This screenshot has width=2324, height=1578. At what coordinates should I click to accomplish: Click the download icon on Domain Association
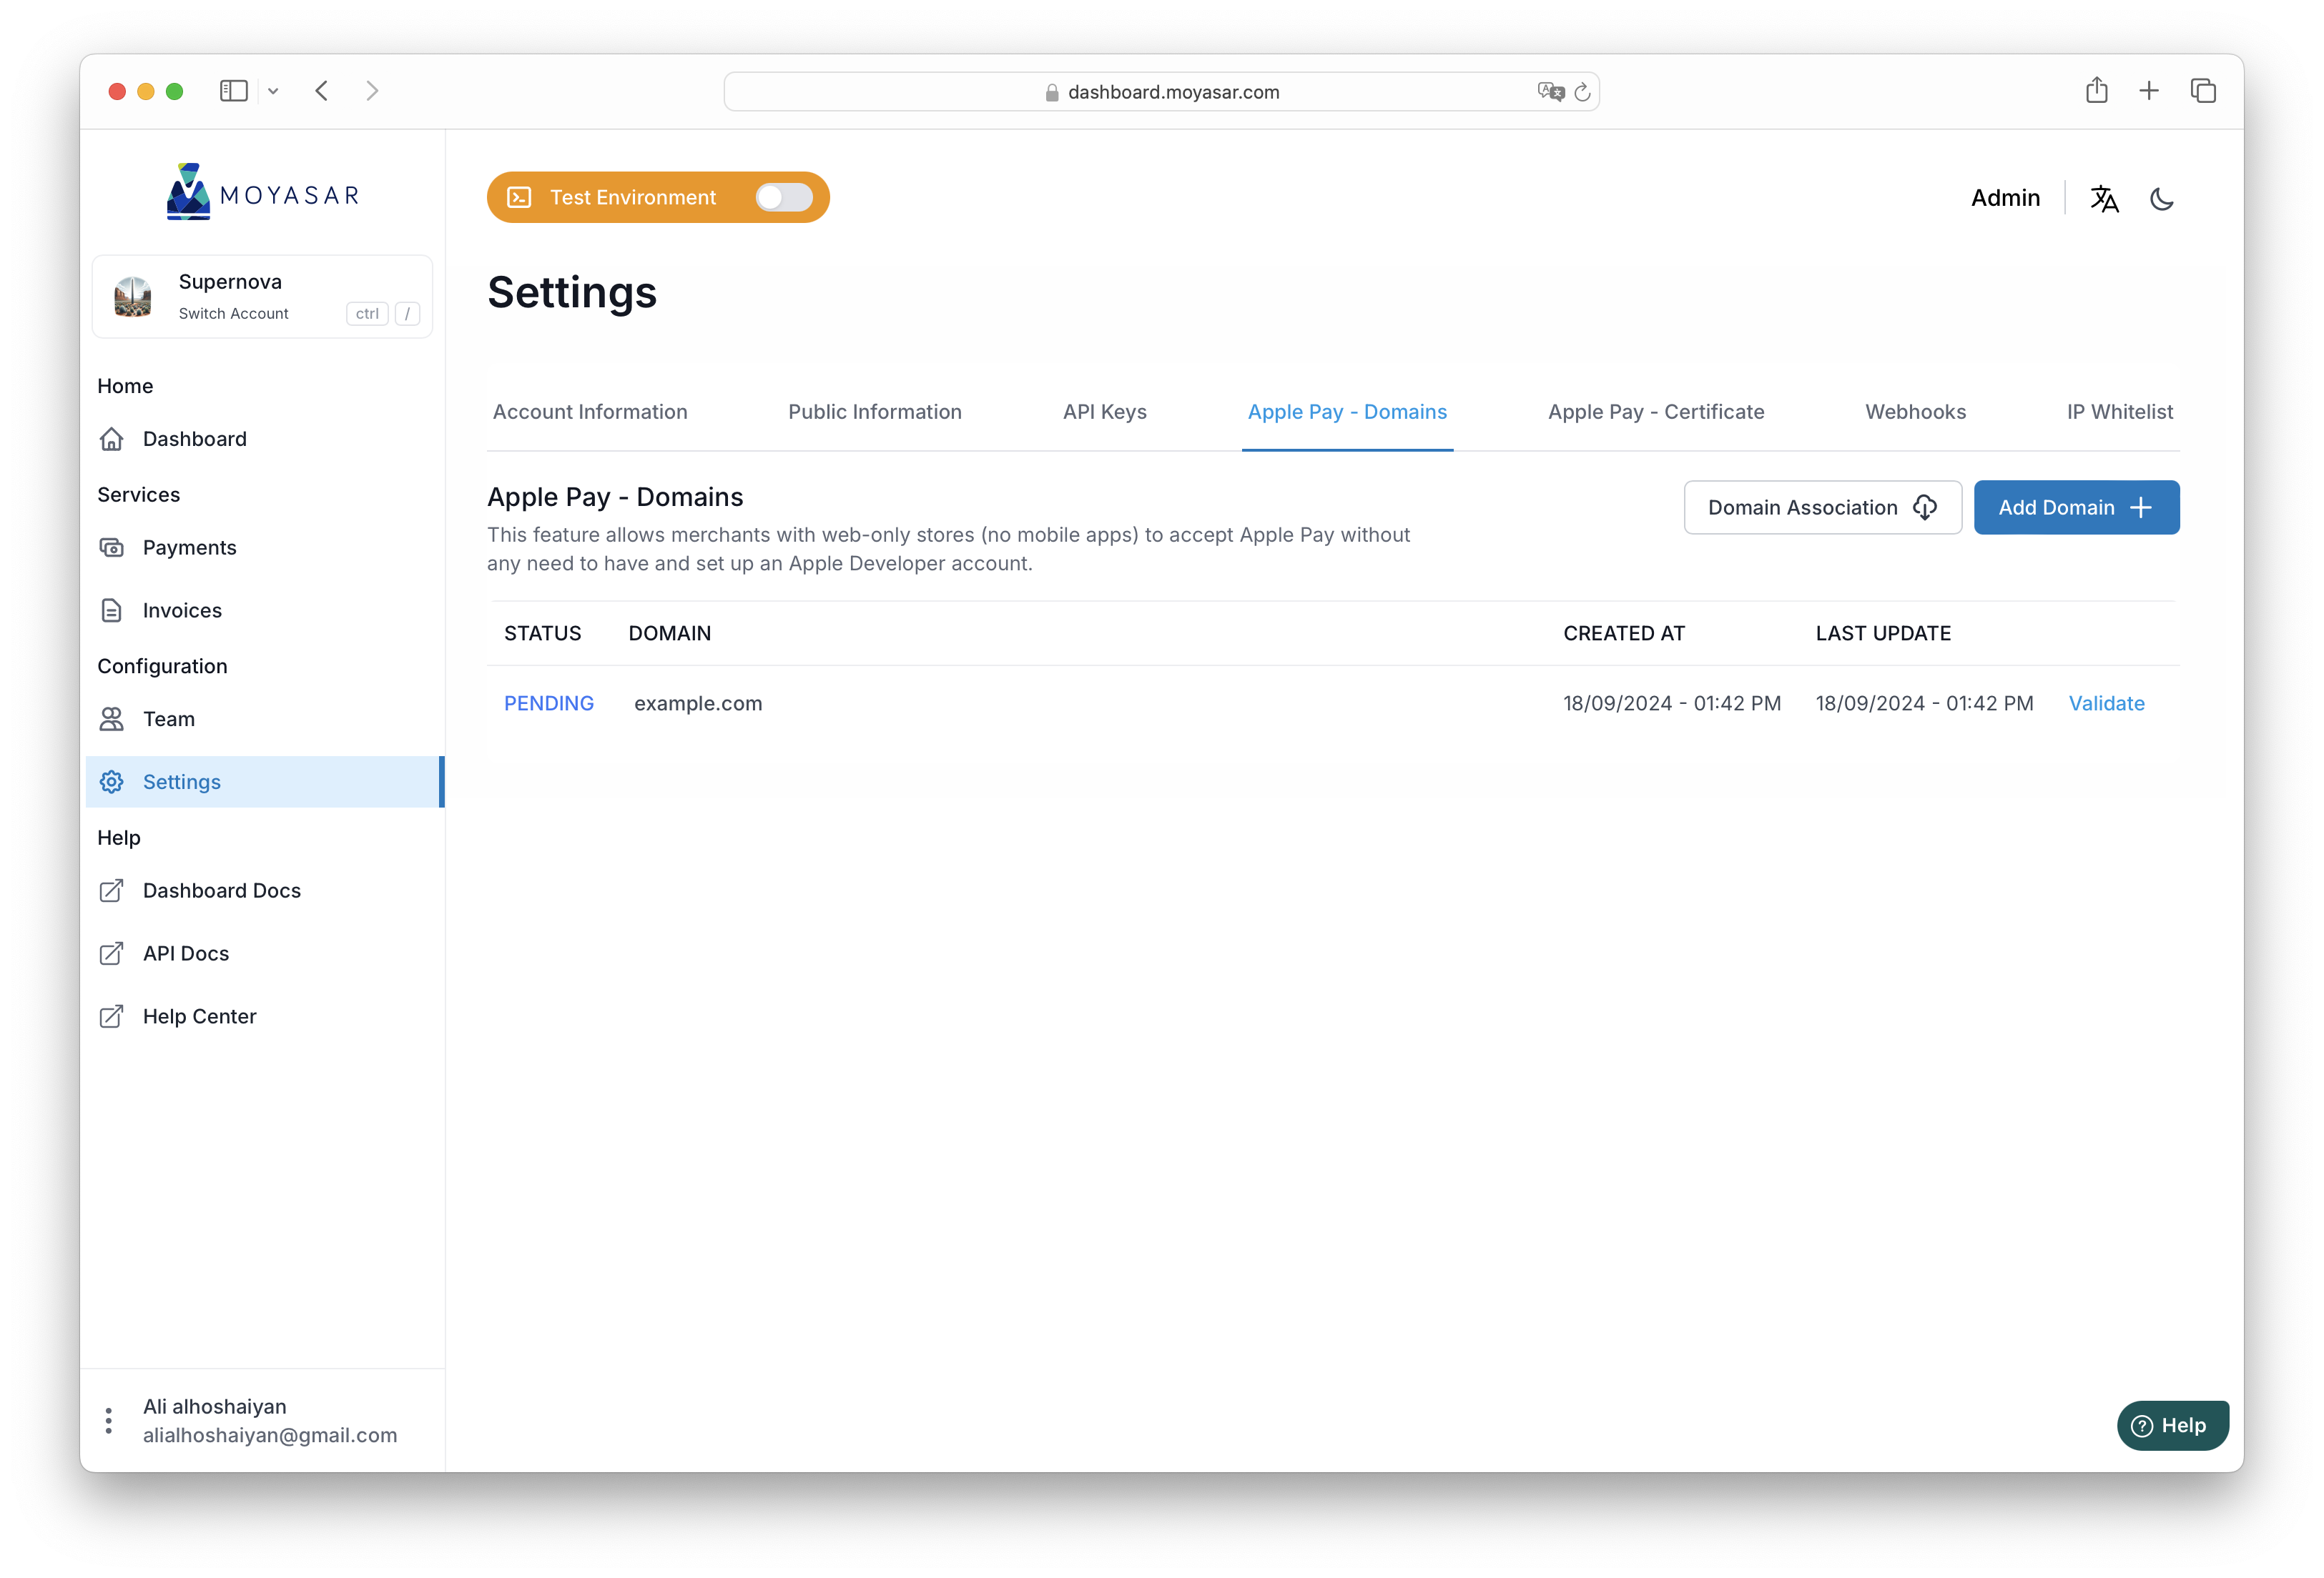pyautogui.click(x=1926, y=507)
